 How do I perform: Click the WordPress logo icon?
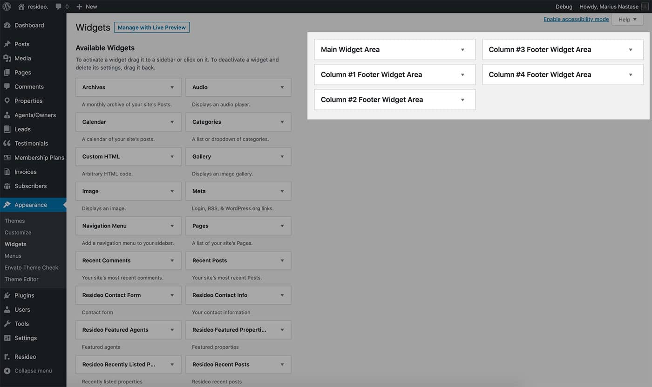(7, 7)
